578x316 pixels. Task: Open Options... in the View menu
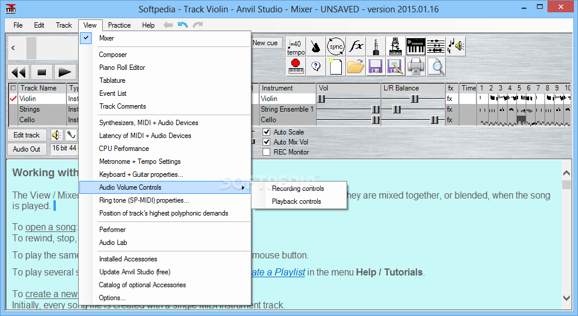tap(165, 298)
